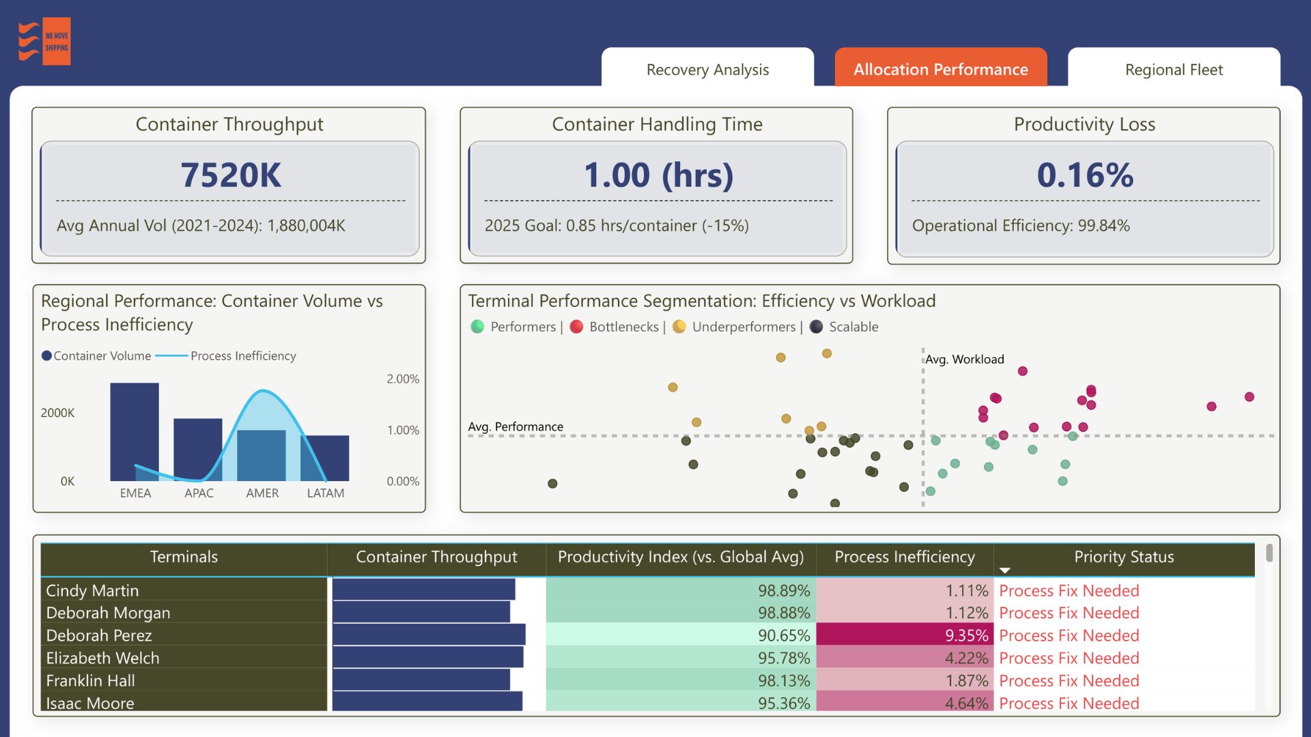Click the Container Volume legend marker
This screenshot has width=1311, height=737.
click(x=46, y=356)
